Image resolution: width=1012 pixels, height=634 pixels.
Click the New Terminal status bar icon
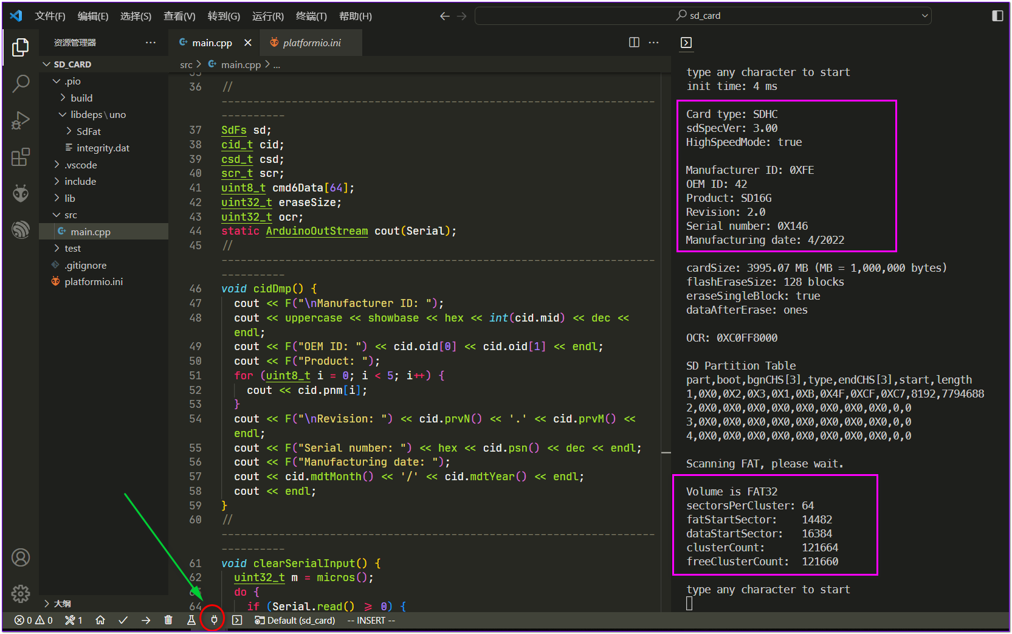point(238,621)
